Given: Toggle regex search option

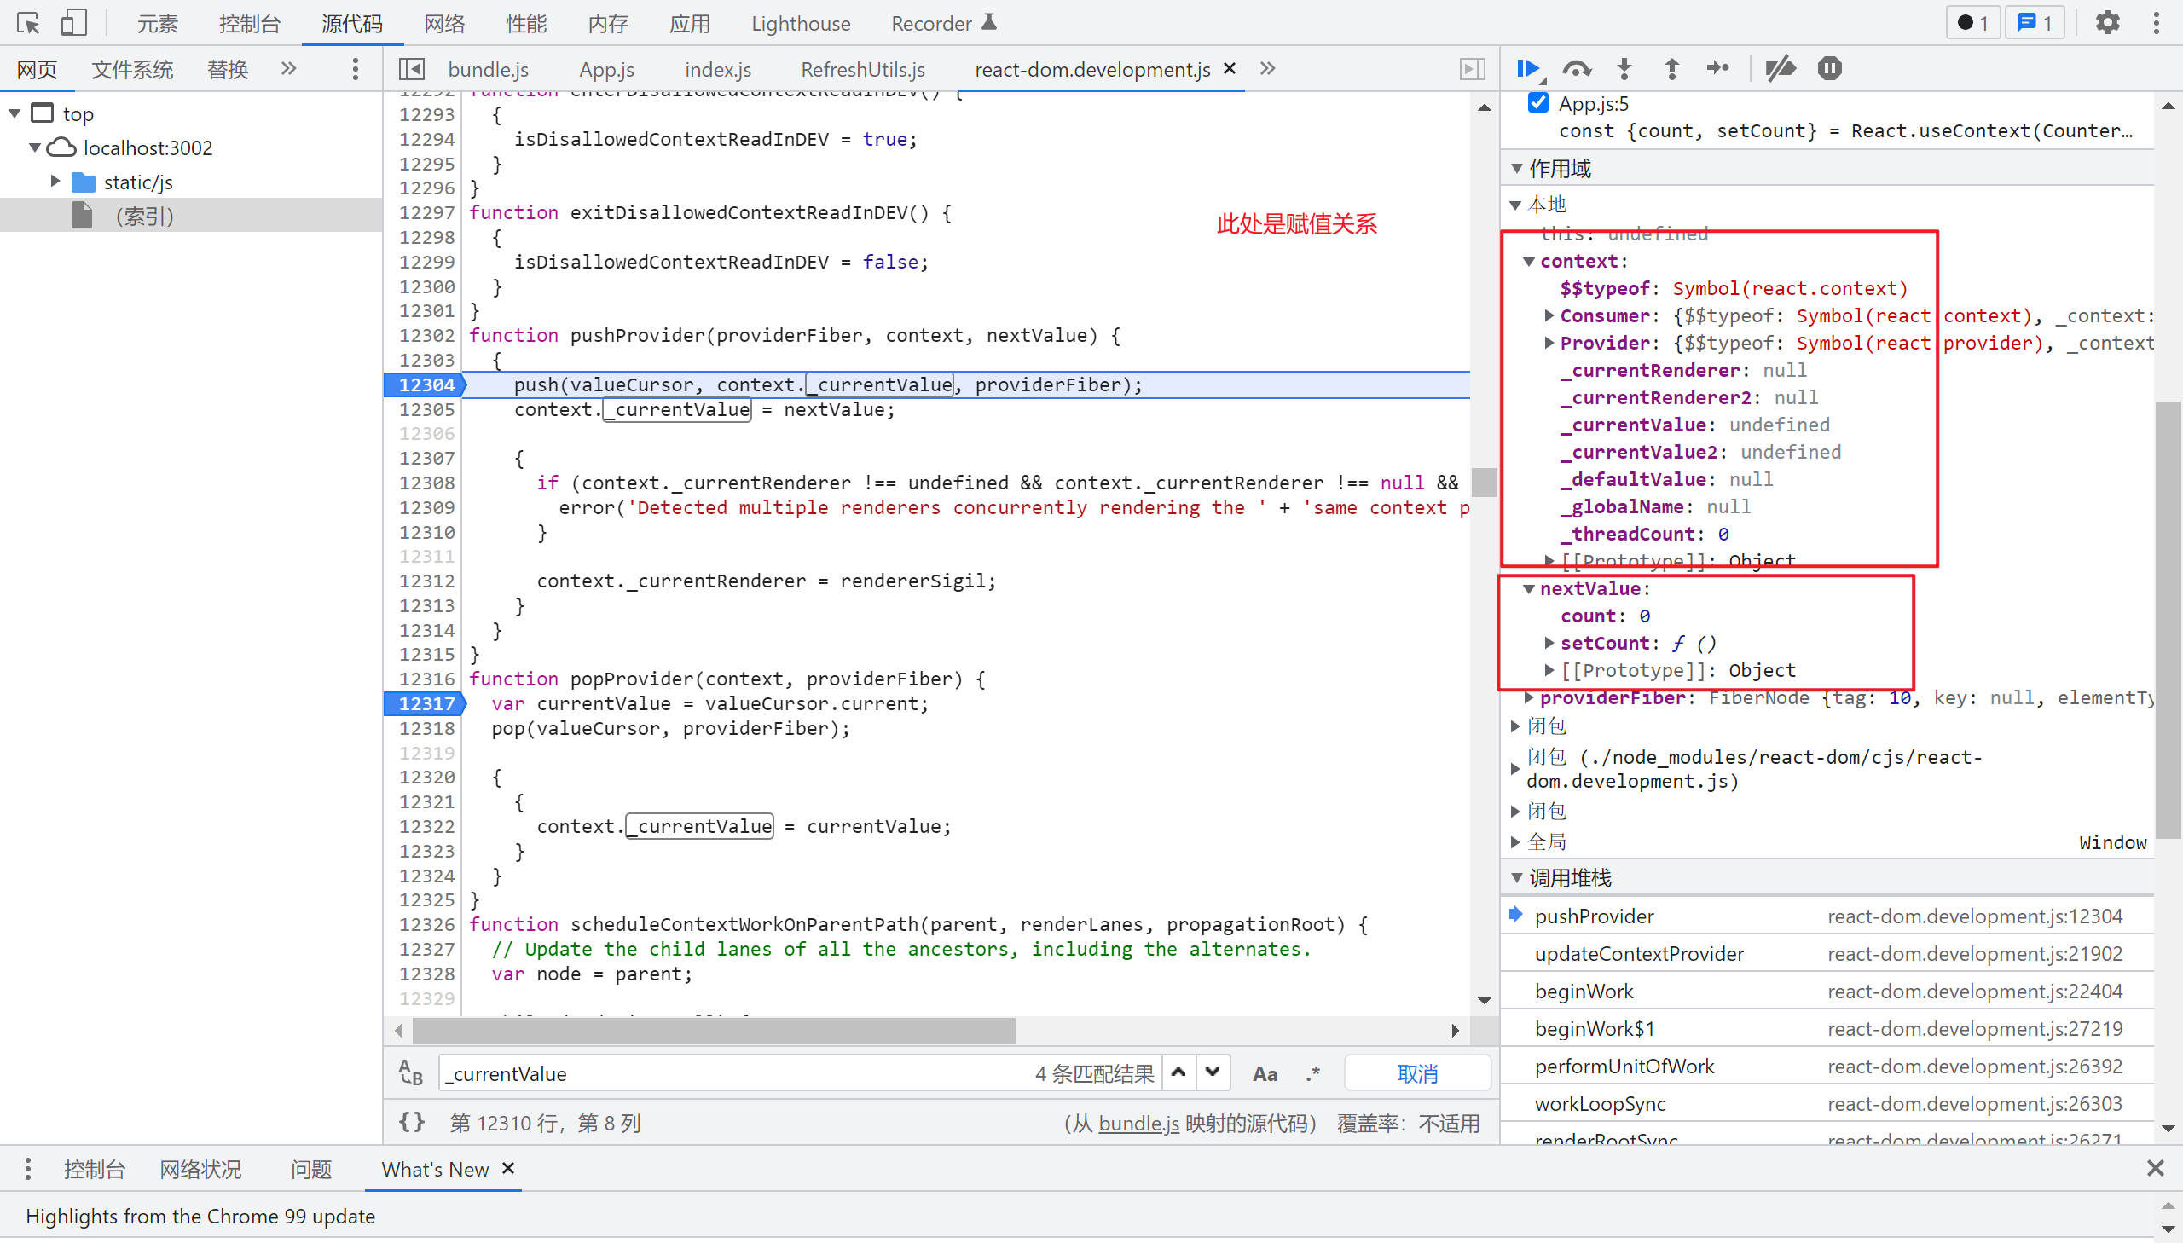Looking at the screenshot, I should 1312,1073.
